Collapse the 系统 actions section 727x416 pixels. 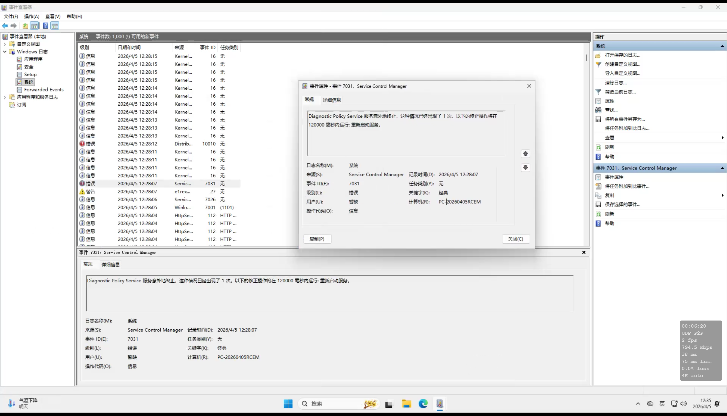point(722,46)
